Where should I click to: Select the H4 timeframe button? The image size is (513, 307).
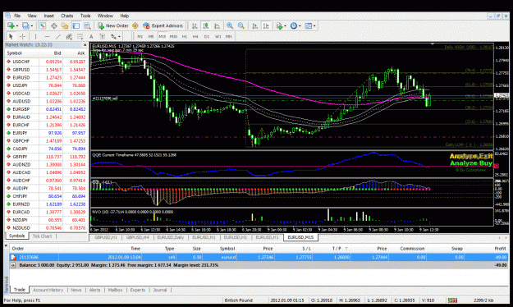tap(195, 37)
